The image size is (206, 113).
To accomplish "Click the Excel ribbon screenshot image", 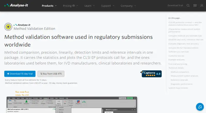I will [72, 105].
